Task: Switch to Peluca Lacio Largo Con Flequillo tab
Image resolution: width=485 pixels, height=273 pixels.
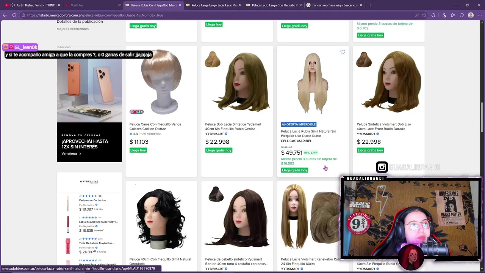Action: coord(274,5)
